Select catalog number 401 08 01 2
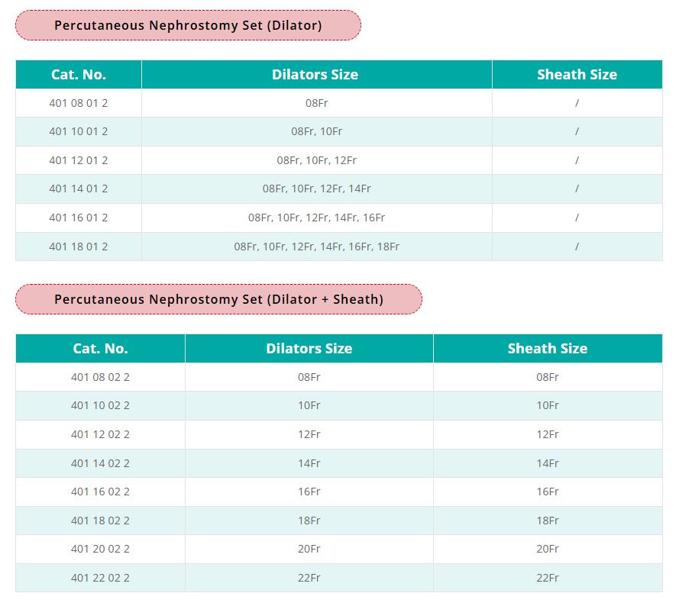The width and height of the screenshot is (679, 606). (79, 102)
